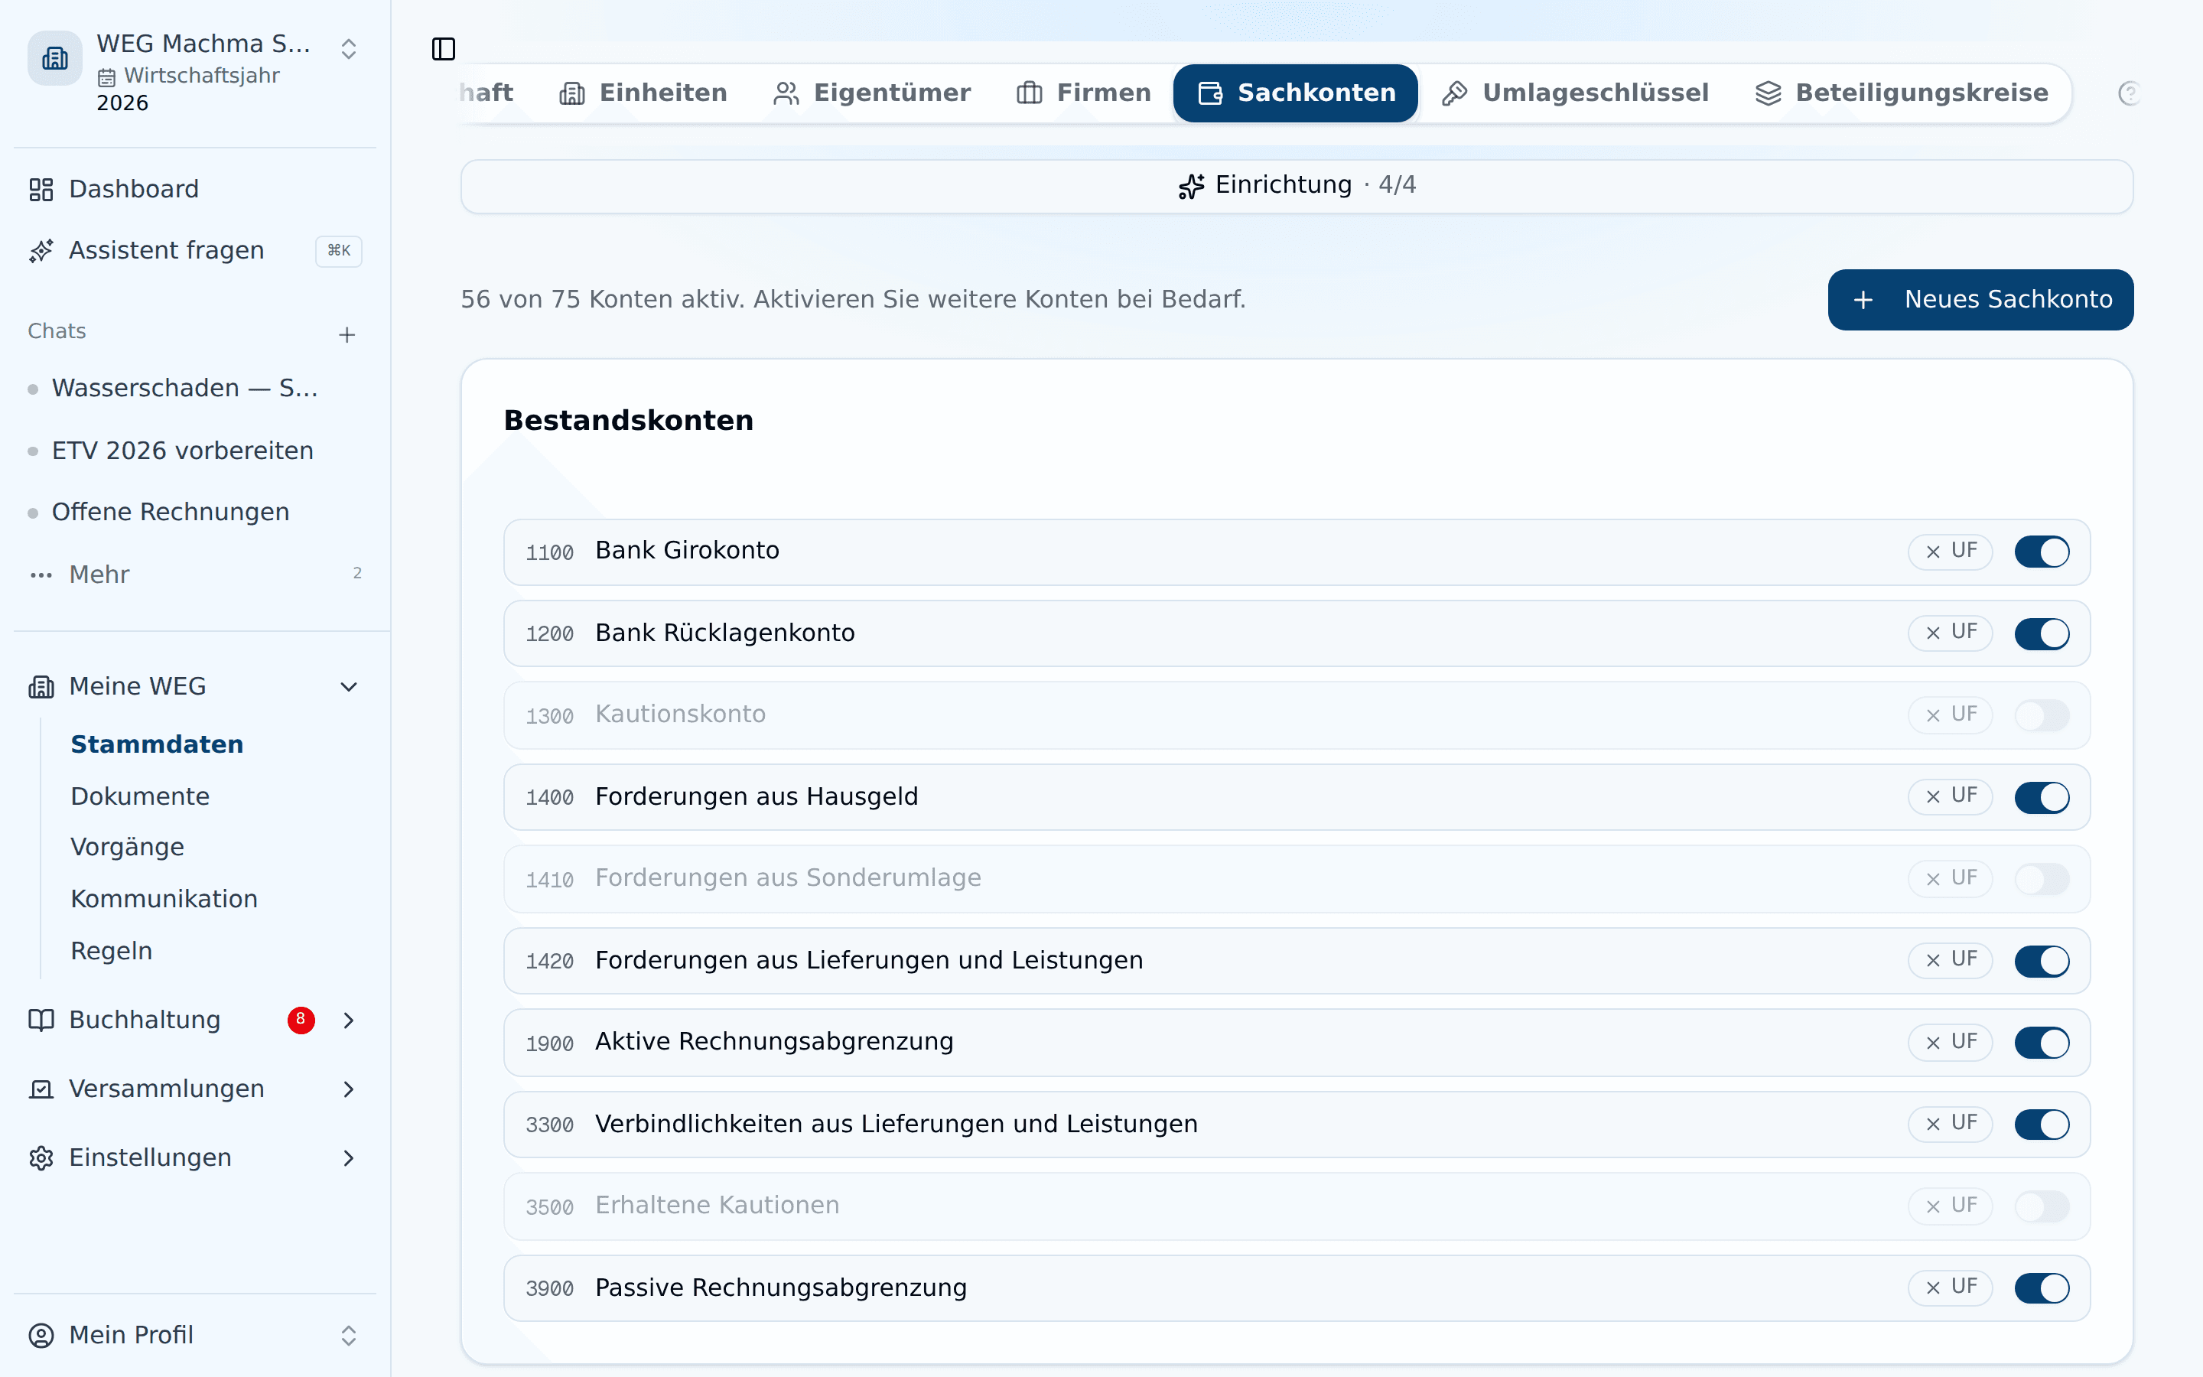This screenshot has height=1377, width=2203.
Task: Click the Versammlungen vote icon
Action: point(41,1089)
